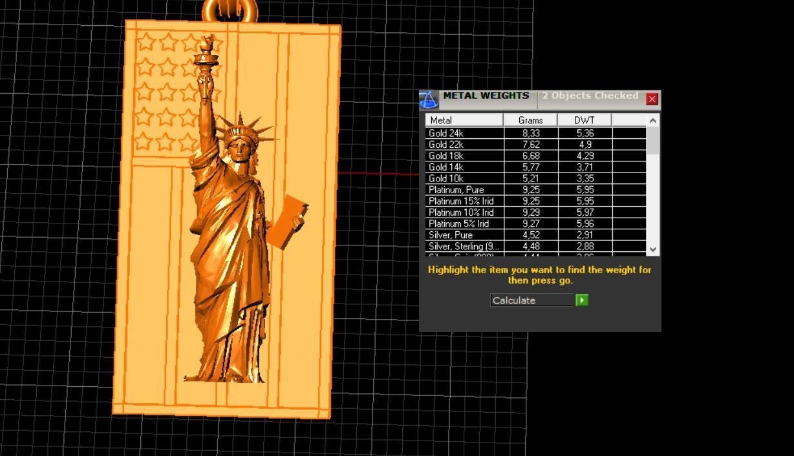Screen dimensions: 794x456
Task: Click the Metal Weights title text
Action: (x=486, y=96)
